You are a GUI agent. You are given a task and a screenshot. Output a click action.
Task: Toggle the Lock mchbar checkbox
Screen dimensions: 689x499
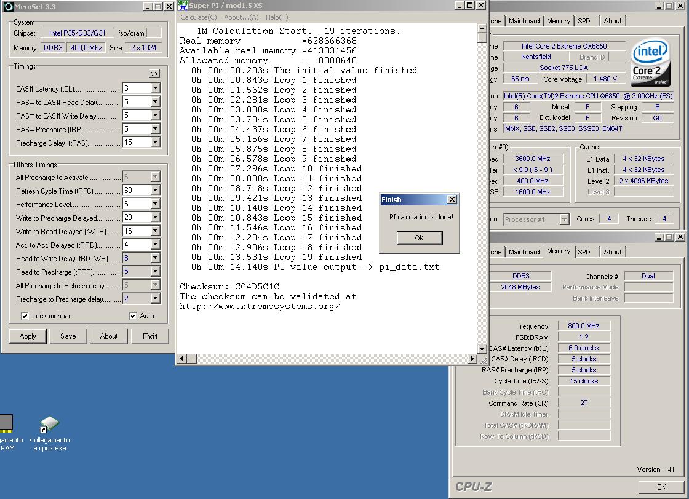(25, 316)
